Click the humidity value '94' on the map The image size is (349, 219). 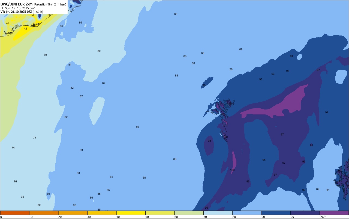(x=327, y=112)
